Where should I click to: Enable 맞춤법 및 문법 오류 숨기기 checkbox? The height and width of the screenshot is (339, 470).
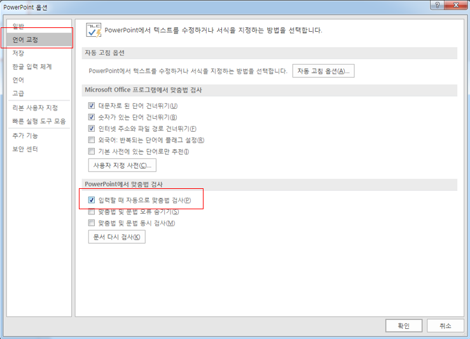pos(92,212)
